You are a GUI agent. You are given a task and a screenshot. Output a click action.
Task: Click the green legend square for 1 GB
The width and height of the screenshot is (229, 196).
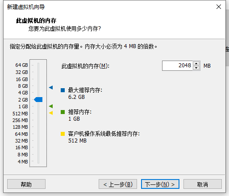click(62, 112)
